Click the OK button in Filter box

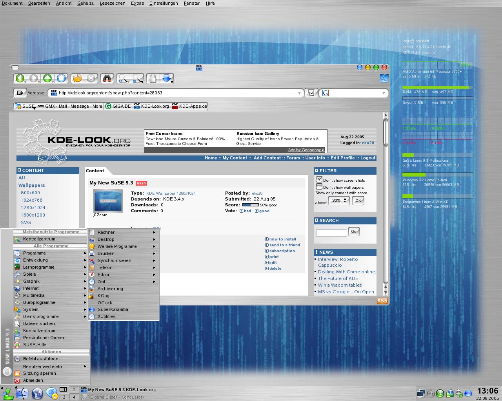[358, 200]
